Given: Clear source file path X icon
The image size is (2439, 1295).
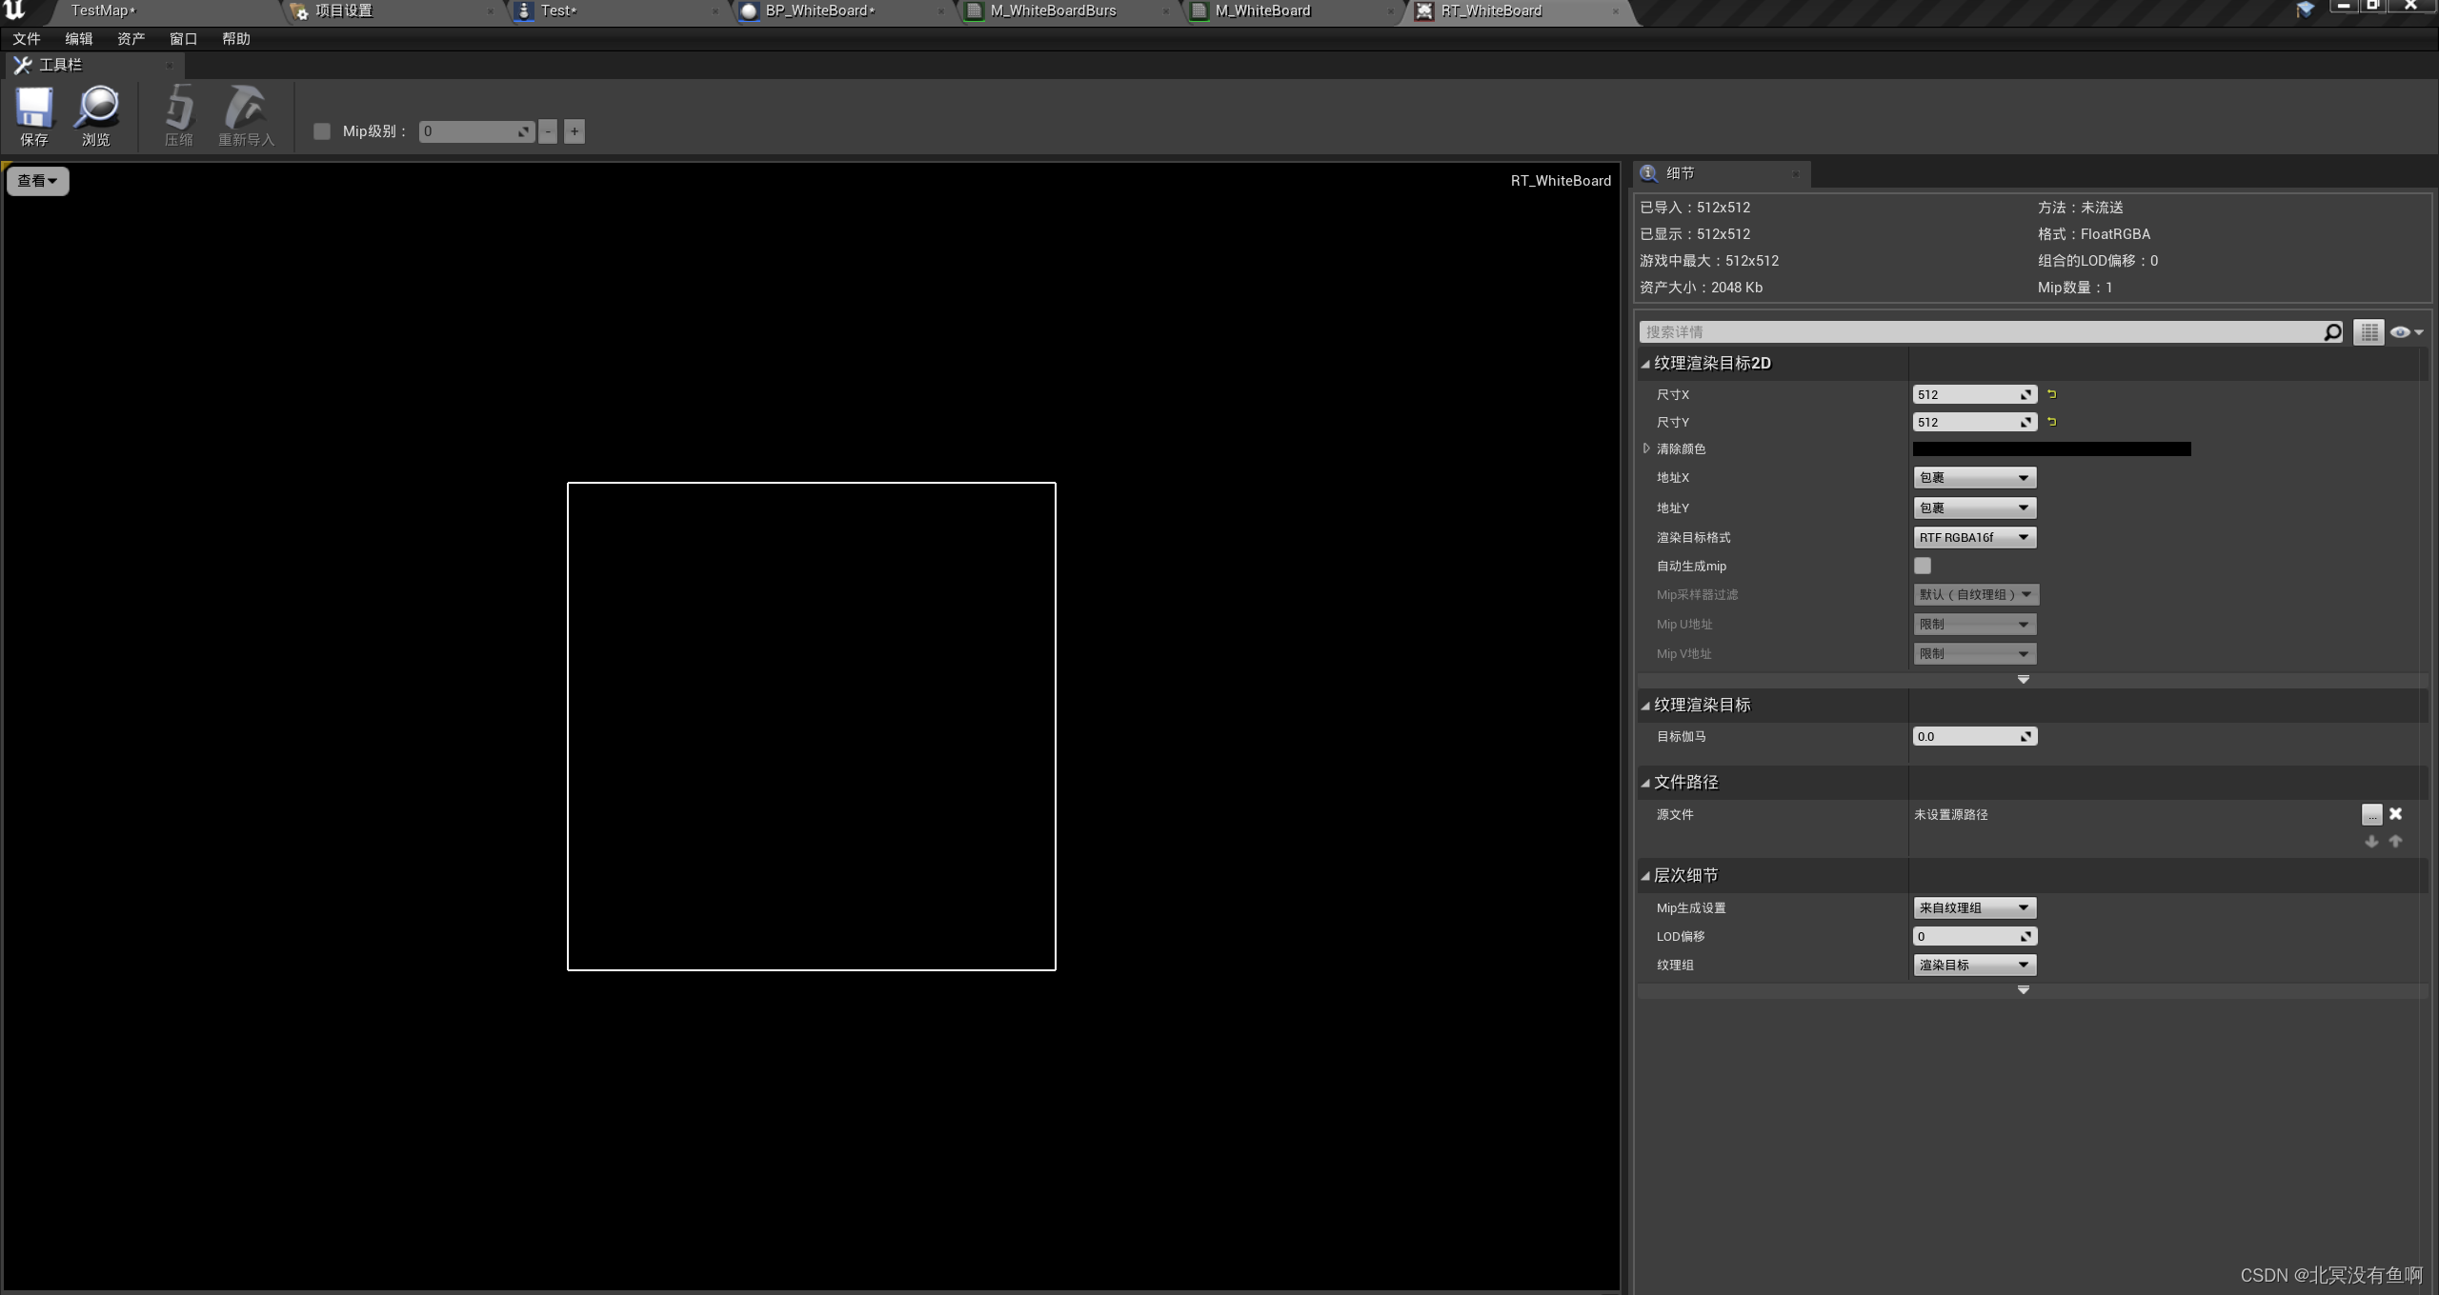Looking at the screenshot, I should (2395, 814).
